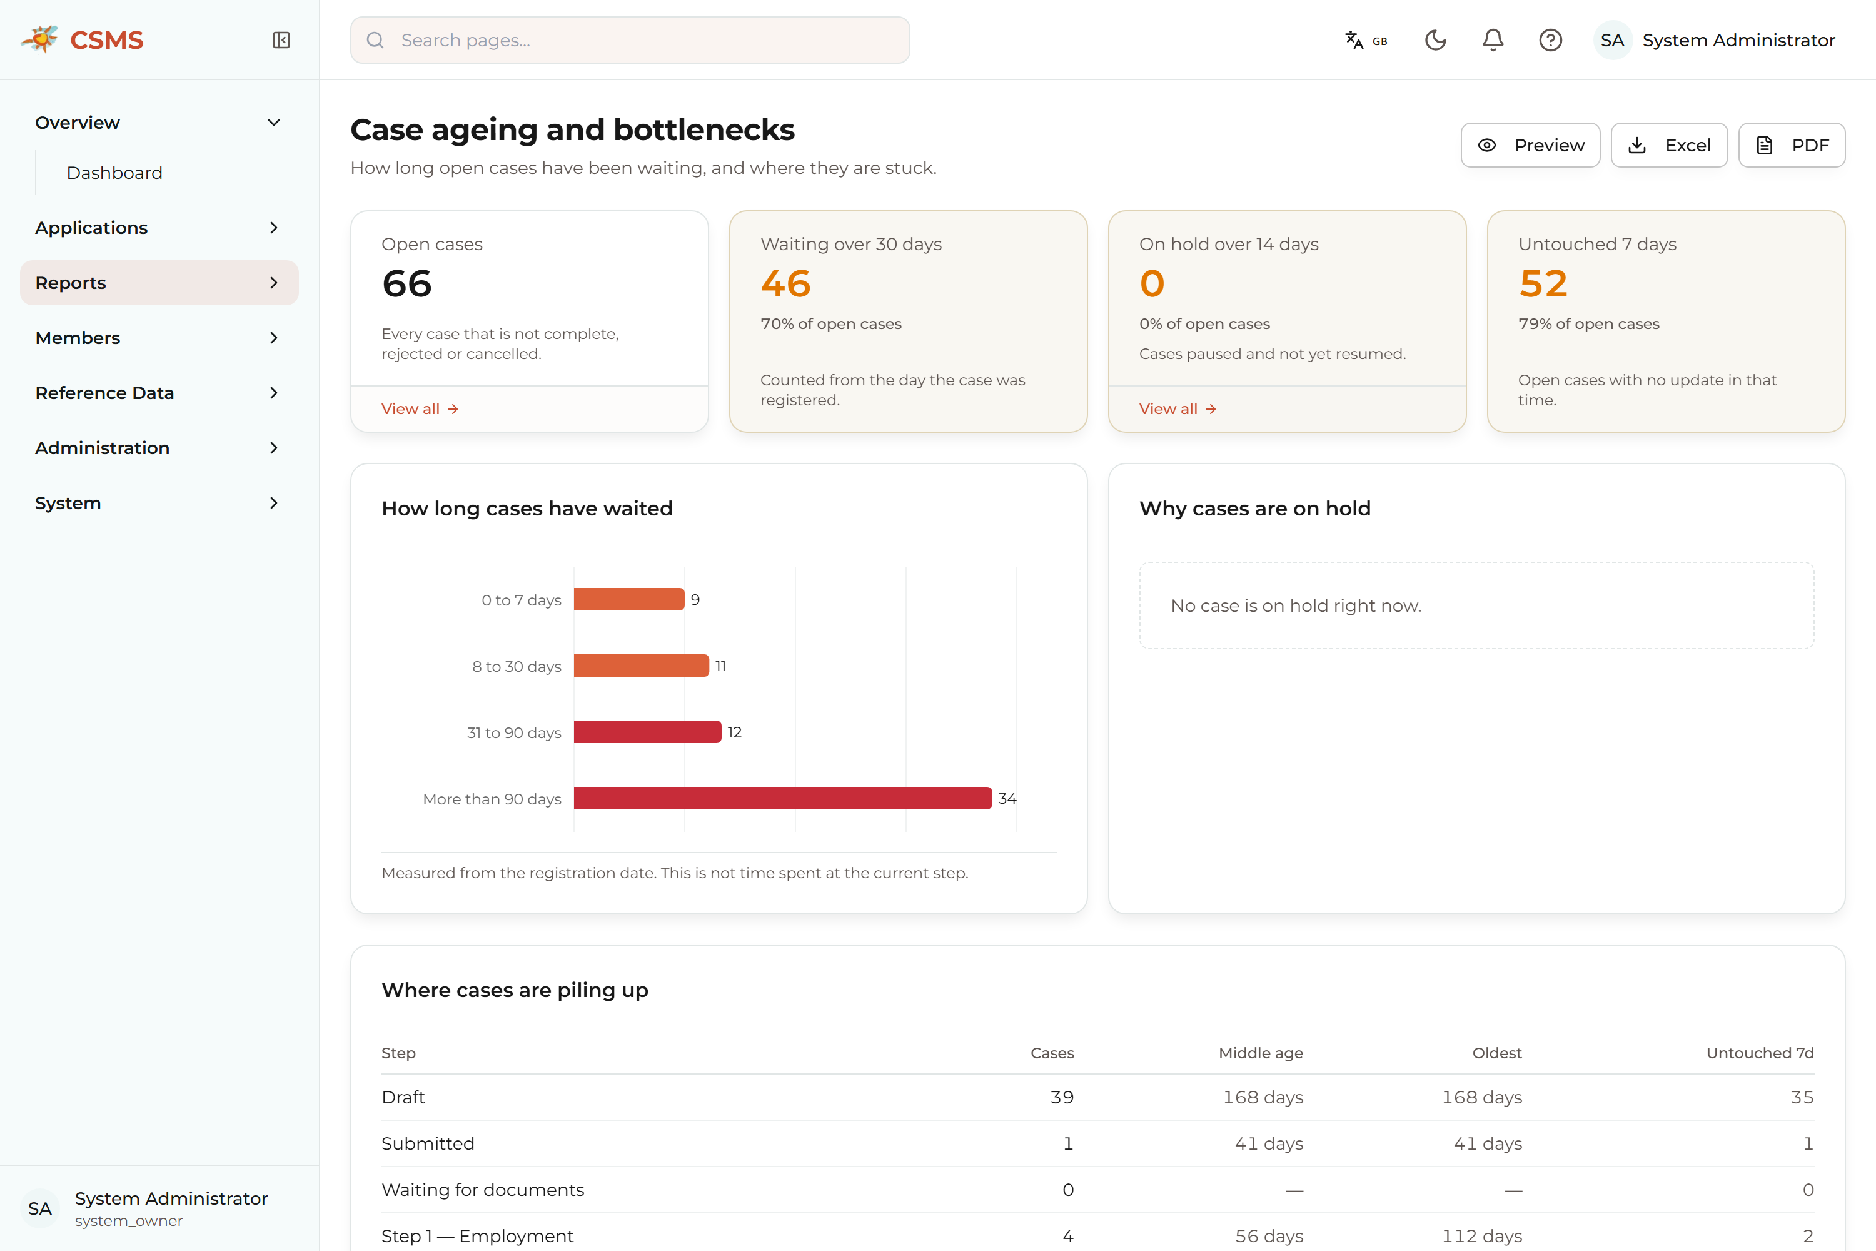The width and height of the screenshot is (1876, 1251).
Task: Click the 31 to 90 days bar
Action: [x=647, y=732]
